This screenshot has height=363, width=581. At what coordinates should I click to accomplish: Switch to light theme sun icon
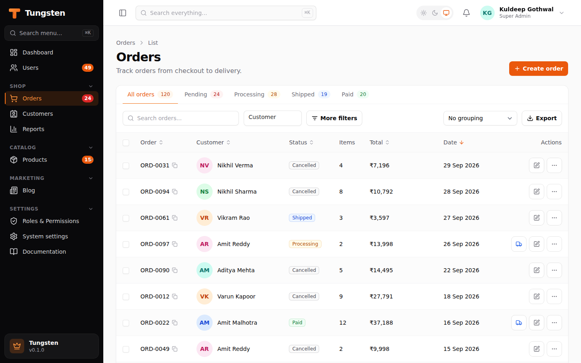point(424,13)
